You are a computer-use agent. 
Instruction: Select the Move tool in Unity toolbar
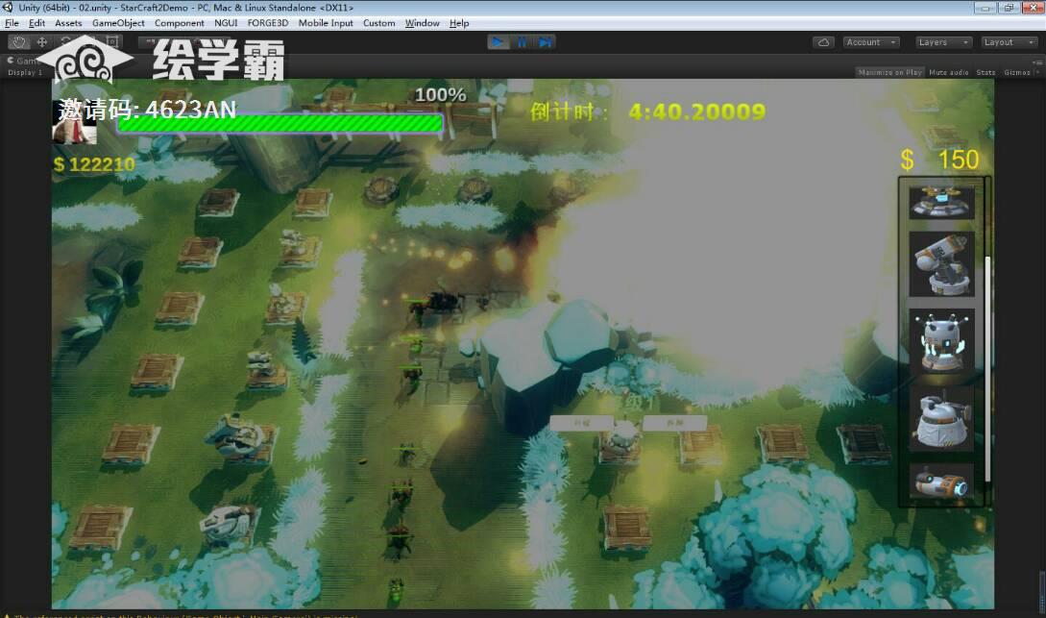click(41, 42)
